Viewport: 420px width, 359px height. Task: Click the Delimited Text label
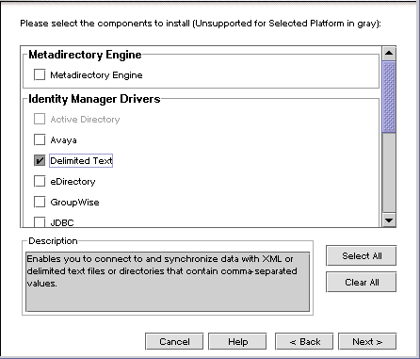pos(81,161)
